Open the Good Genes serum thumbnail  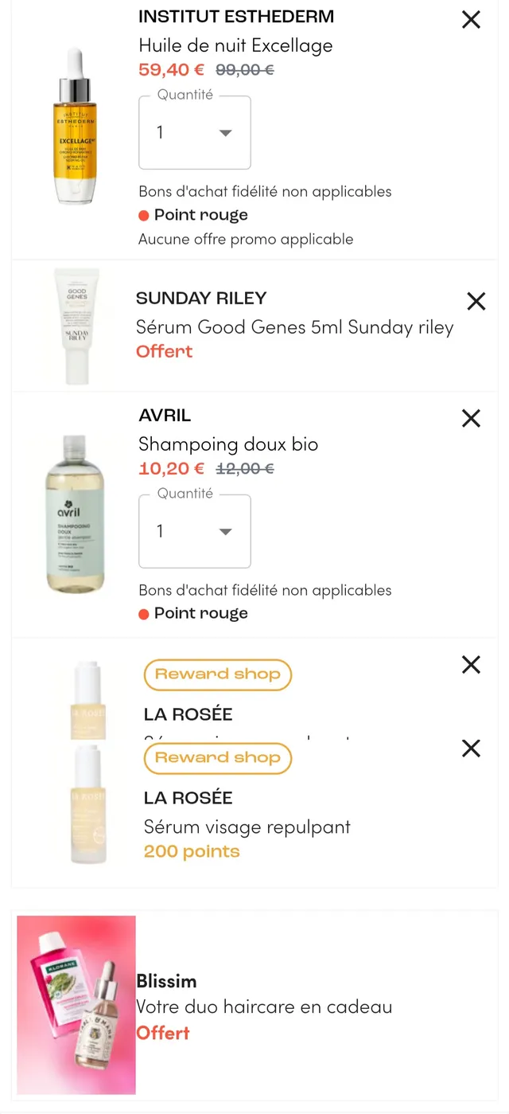[x=76, y=325]
